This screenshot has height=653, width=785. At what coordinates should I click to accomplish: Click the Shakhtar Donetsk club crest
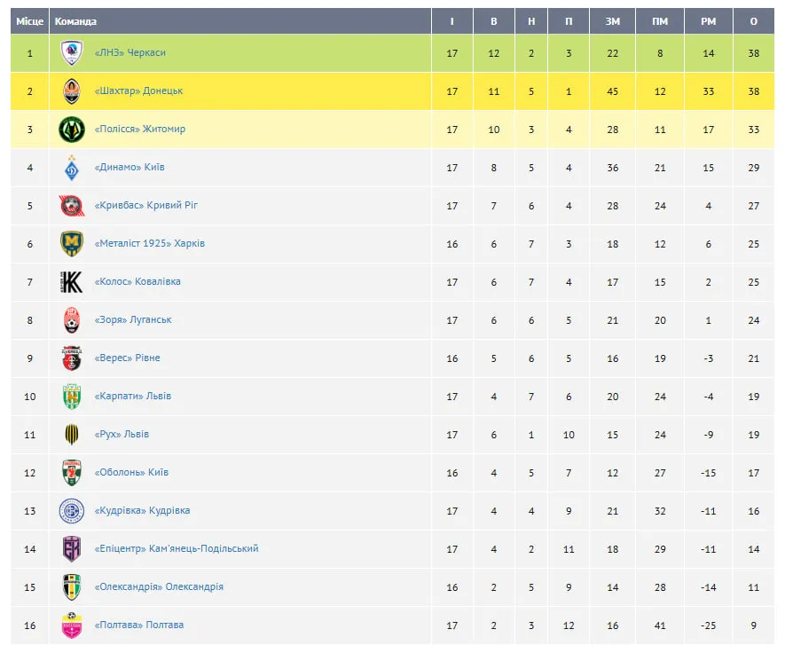(x=71, y=91)
